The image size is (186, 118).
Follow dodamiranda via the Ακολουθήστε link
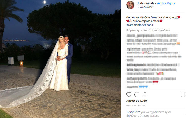click(166, 3)
